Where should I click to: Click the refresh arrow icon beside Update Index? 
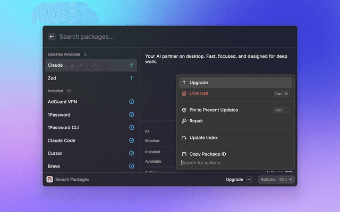pos(184,138)
